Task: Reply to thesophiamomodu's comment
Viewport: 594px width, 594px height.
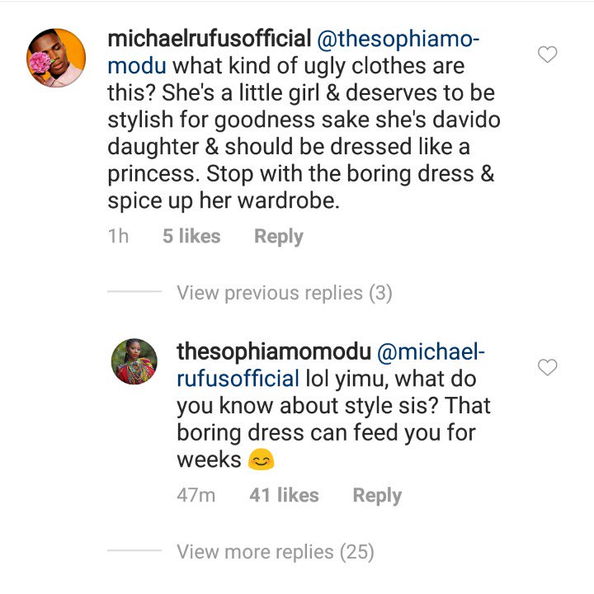Action: point(377,496)
